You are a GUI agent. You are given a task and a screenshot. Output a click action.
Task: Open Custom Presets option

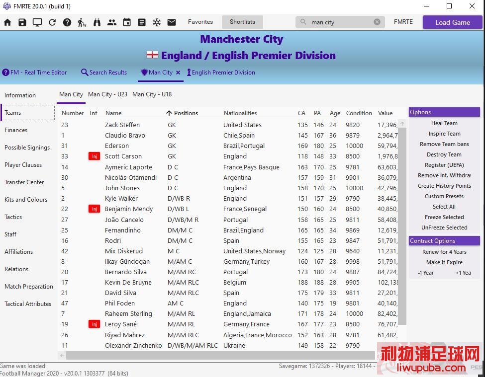pyautogui.click(x=444, y=196)
